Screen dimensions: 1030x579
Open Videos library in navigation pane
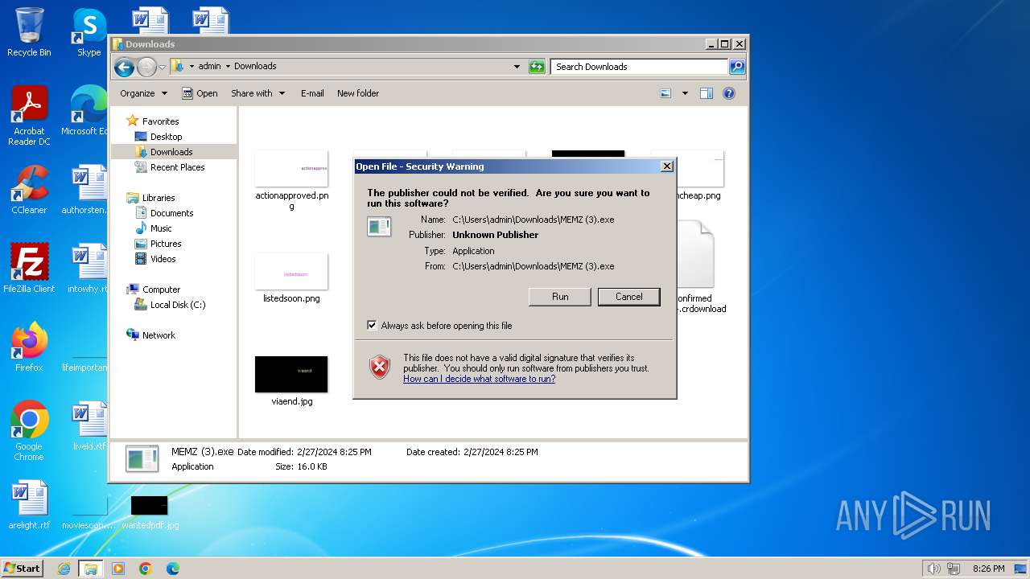[163, 259]
